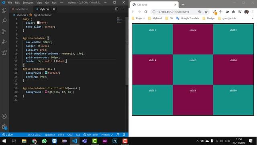This screenshot has height=145, width=257.
Task: Open color picker for #139287 swatch
Action: (x=46, y=72)
